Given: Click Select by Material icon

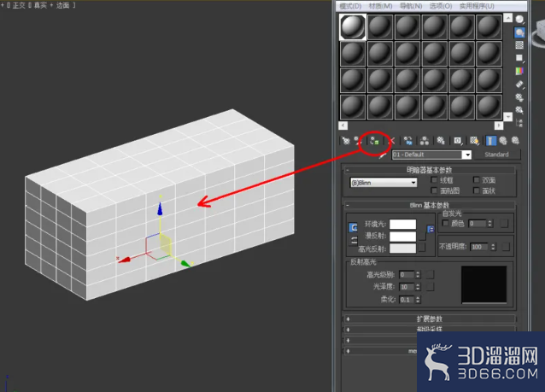Looking at the screenshot, I should [x=519, y=110].
